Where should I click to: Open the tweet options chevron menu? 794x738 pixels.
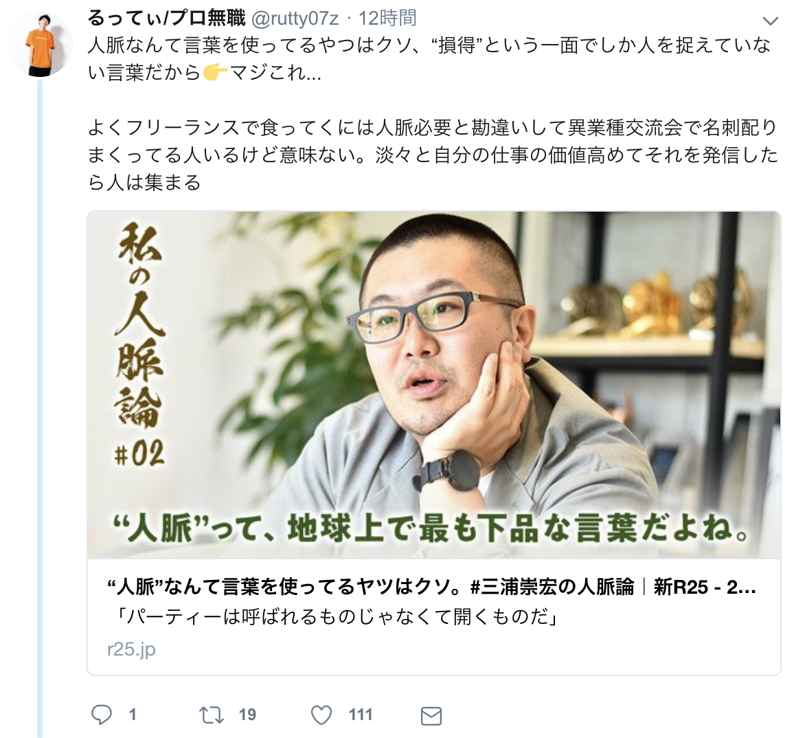coord(770,21)
